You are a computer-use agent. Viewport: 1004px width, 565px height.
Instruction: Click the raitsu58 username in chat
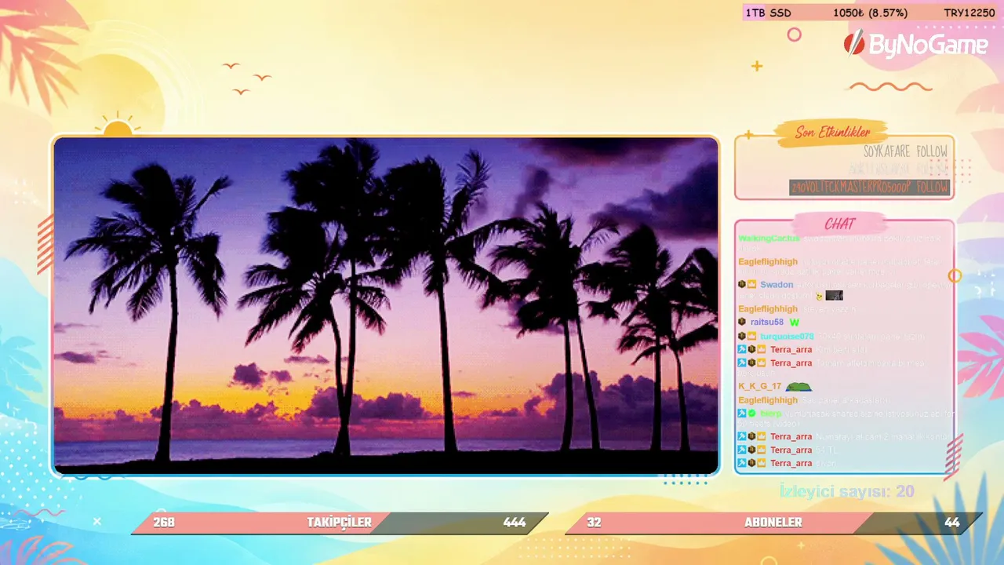pos(767,322)
